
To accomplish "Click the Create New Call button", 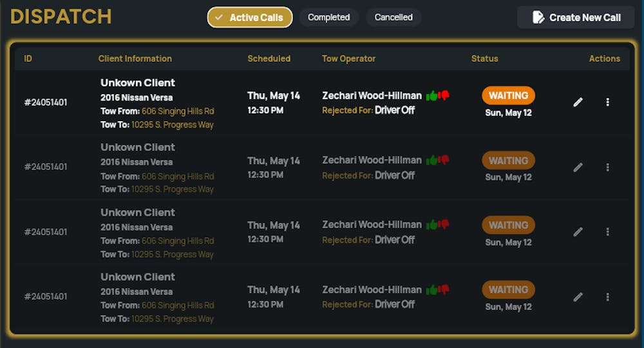I will (576, 17).
